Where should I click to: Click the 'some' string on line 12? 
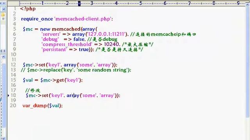(x=86, y=65)
